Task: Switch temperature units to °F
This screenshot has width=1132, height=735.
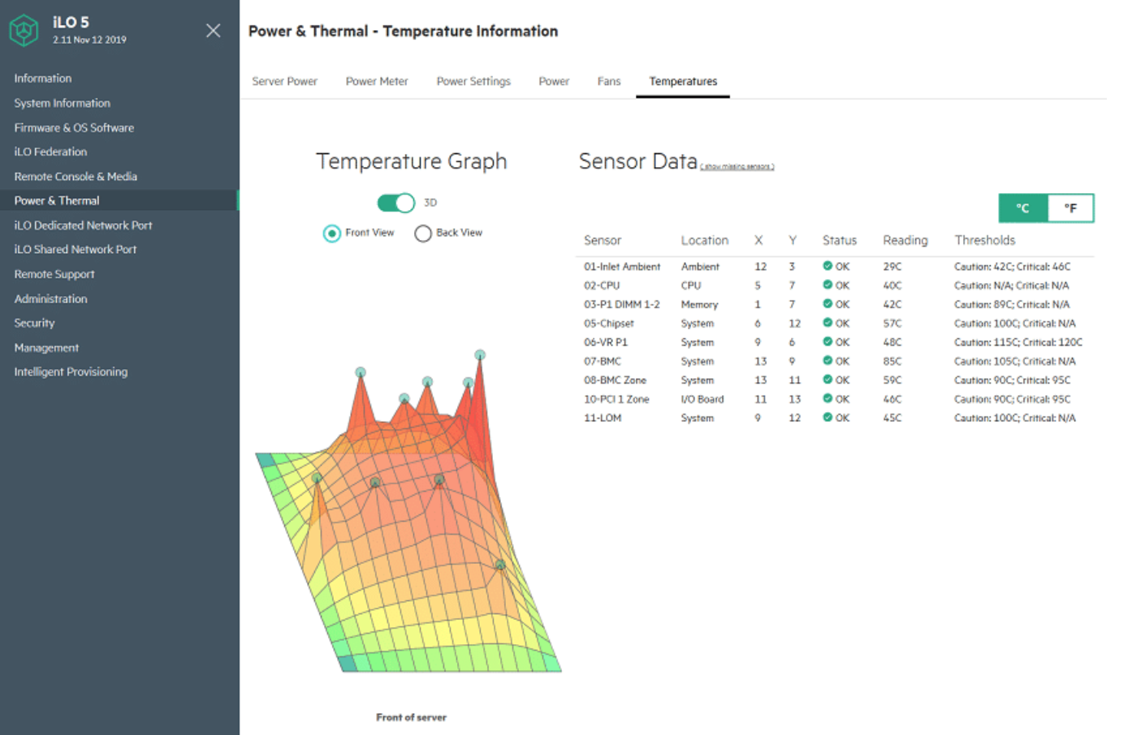Action: 1070,208
